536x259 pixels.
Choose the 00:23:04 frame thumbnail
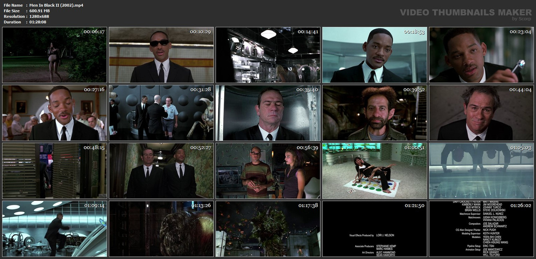click(482, 55)
